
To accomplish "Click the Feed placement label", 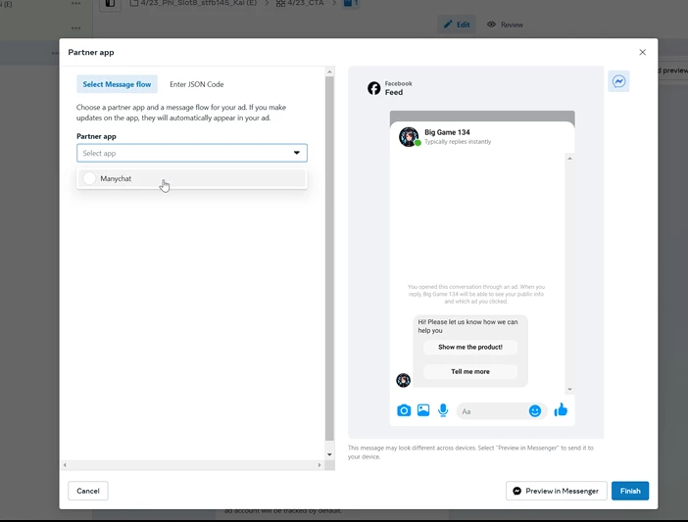I will pyautogui.click(x=394, y=92).
